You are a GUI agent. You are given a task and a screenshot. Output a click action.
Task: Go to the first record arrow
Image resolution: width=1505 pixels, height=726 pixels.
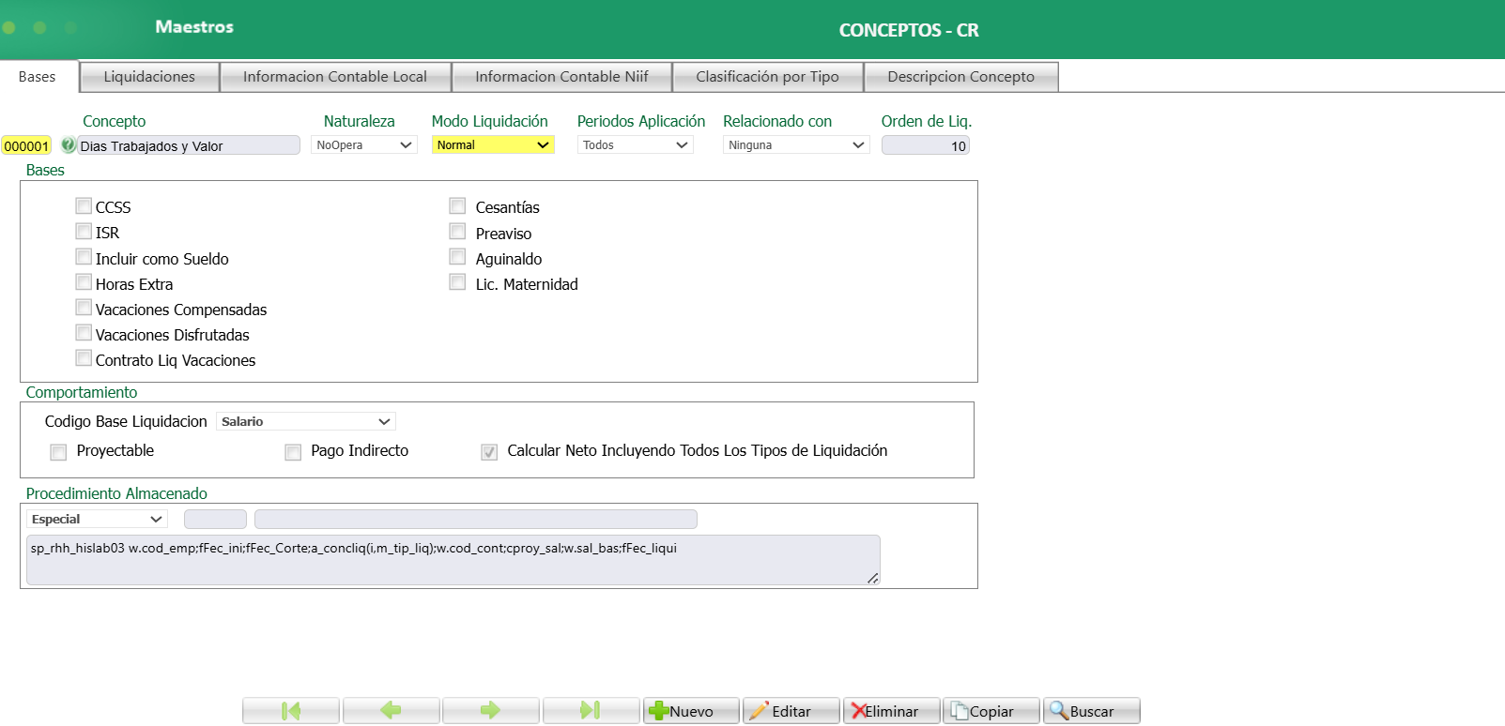(x=291, y=711)
